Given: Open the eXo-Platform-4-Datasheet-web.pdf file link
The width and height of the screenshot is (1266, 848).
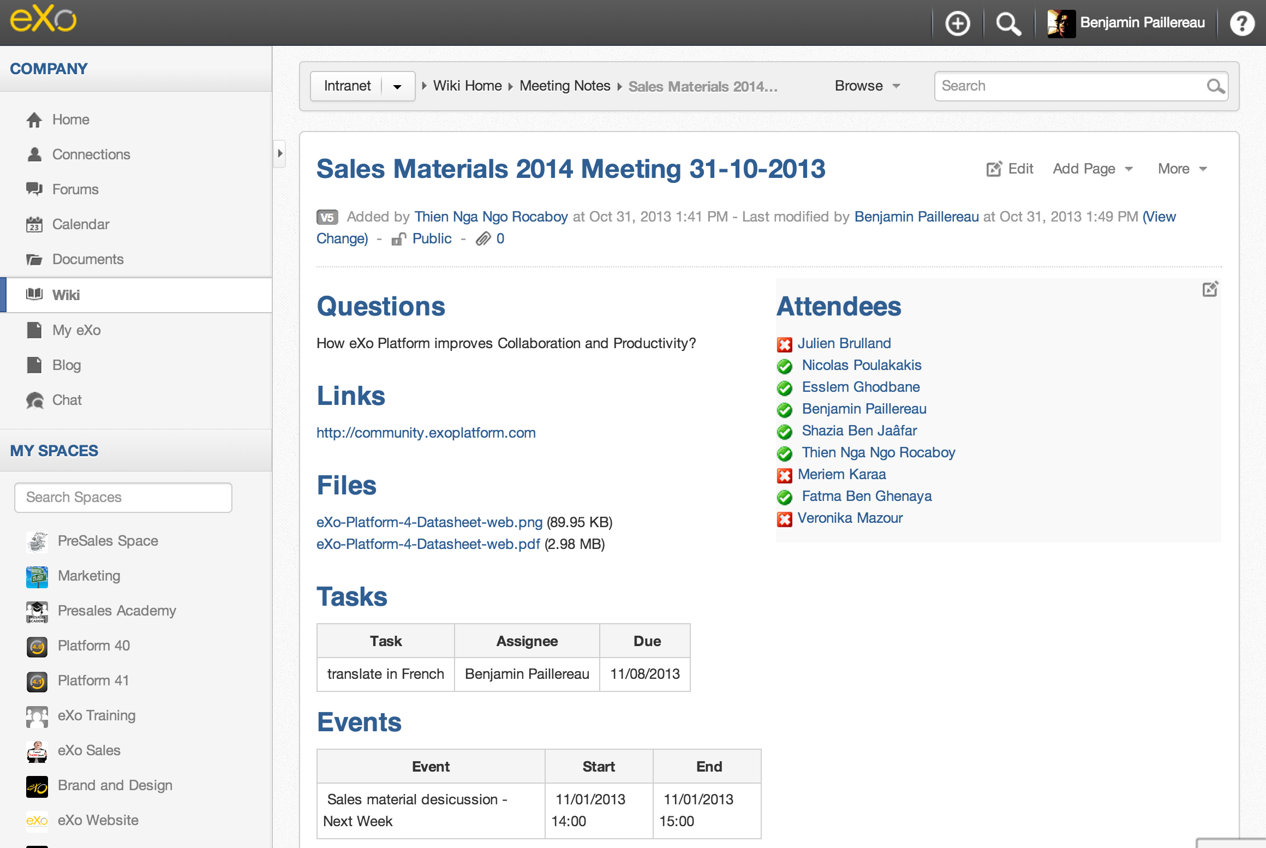Looking at the screenshot, I should pos(428,544).
